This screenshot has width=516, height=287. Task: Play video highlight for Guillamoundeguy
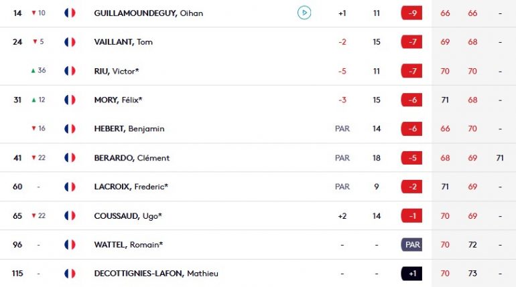(304, 13)
